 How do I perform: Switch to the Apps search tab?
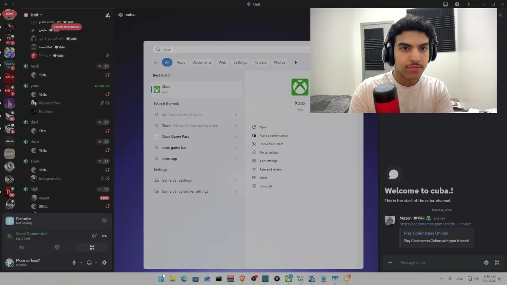pyautogui.click(x=181, y=62)
